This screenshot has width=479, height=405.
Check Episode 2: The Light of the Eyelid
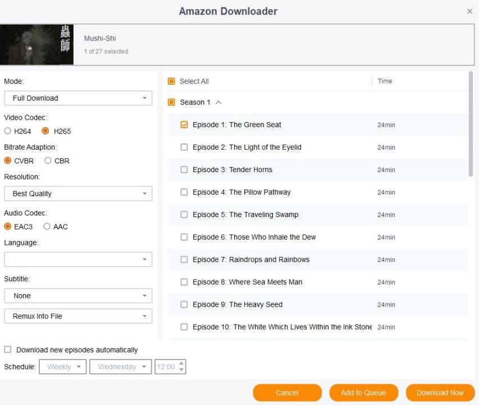tap(184, 147)
